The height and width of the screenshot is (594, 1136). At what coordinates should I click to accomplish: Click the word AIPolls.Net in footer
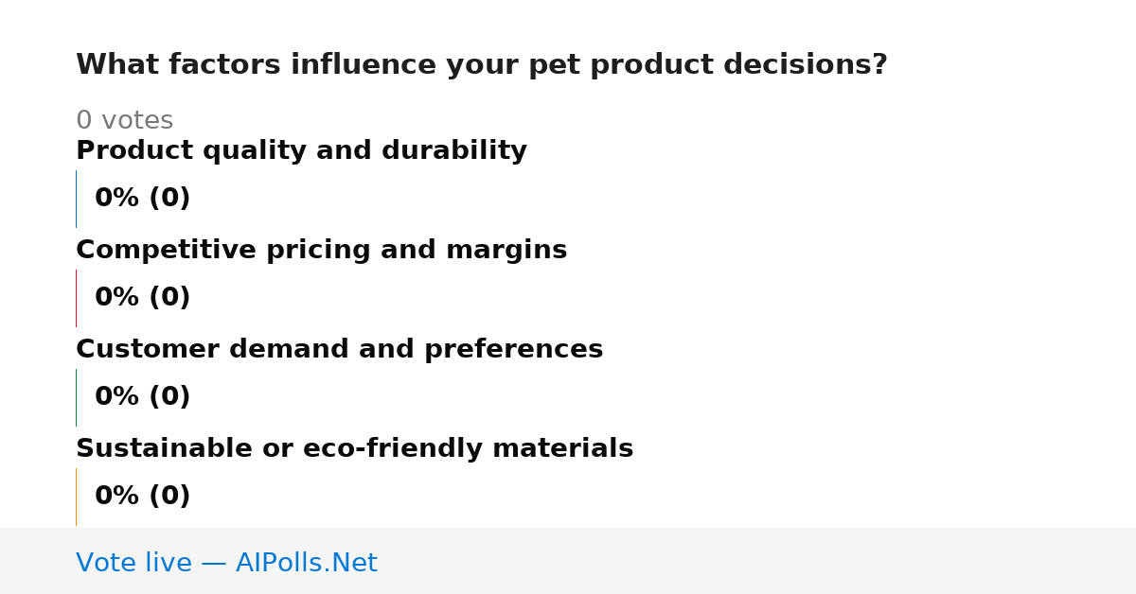click(306, 564)
